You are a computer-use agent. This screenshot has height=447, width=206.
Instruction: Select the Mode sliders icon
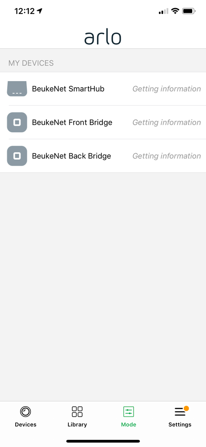(x=129, y=412)
